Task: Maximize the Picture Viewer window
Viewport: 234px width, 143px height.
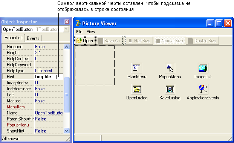Action: pyautogui.click(x=219, y=23)
